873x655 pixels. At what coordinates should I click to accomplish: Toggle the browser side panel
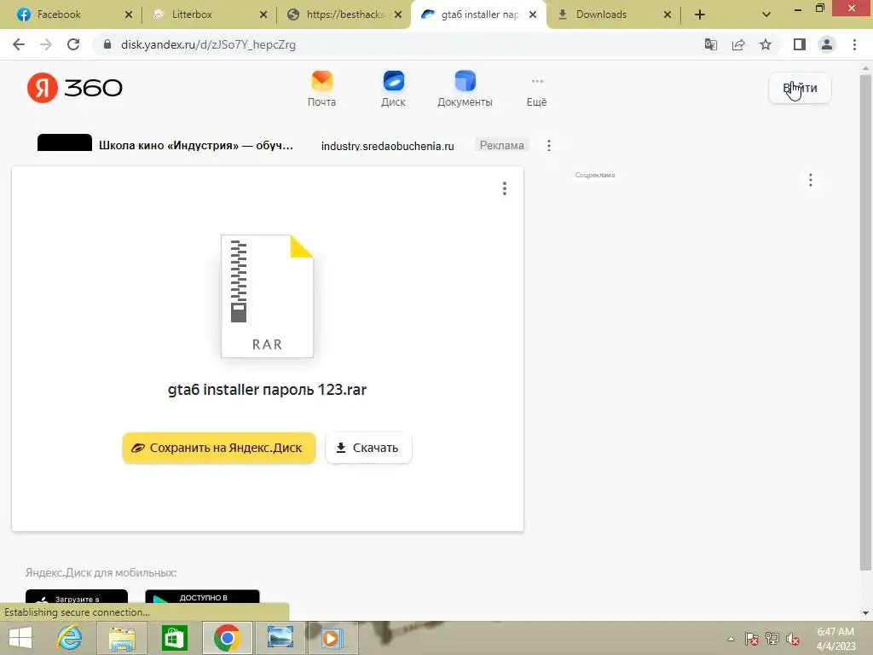point(800,44)
